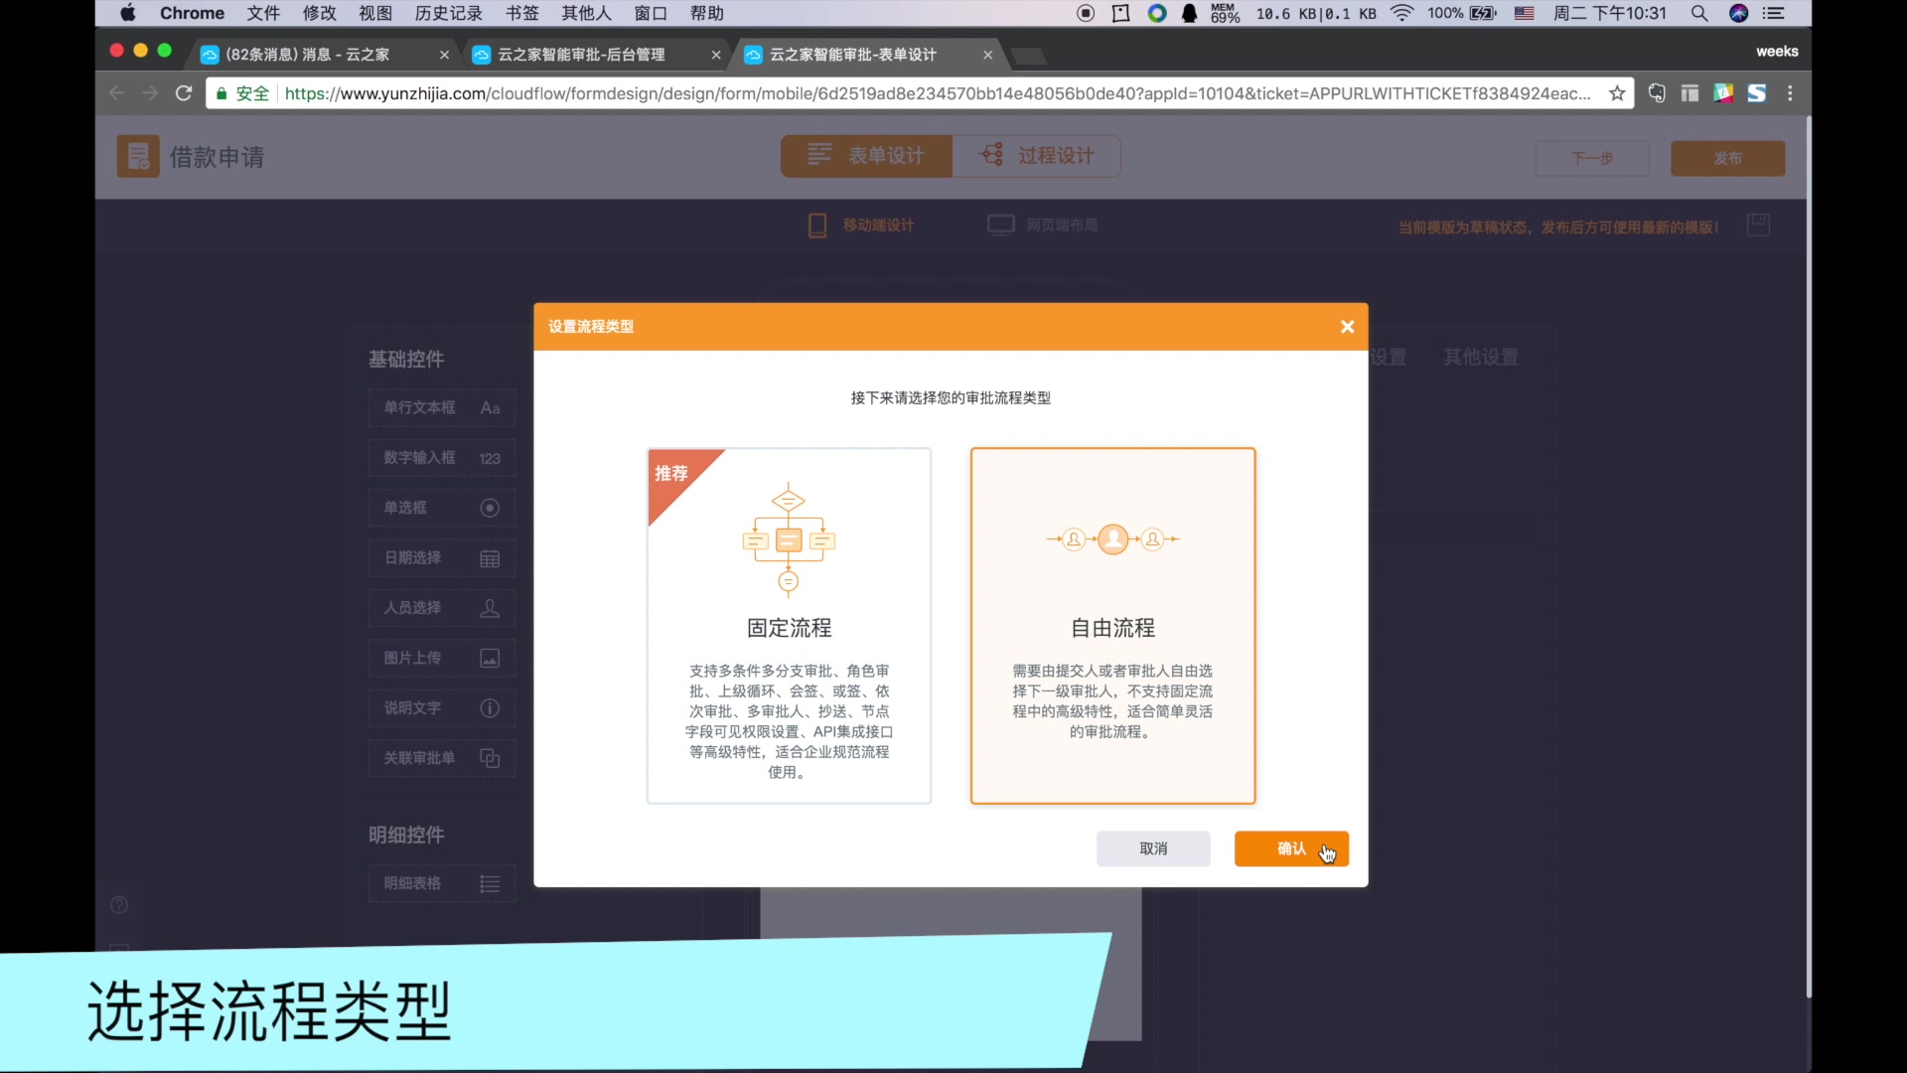The image size is (1907, 1073).
Task: Close the 云之家智能审批-后台管理 browser tab
Action: tap(716, 55)
